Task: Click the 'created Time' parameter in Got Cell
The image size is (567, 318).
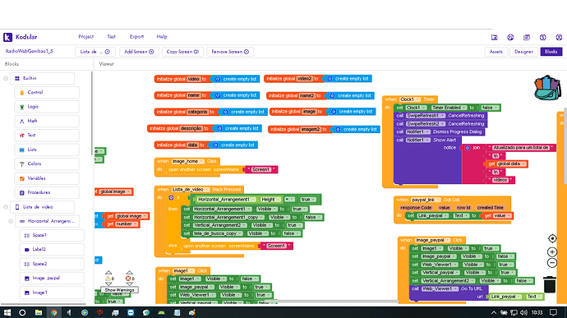Action: [490, 208]
